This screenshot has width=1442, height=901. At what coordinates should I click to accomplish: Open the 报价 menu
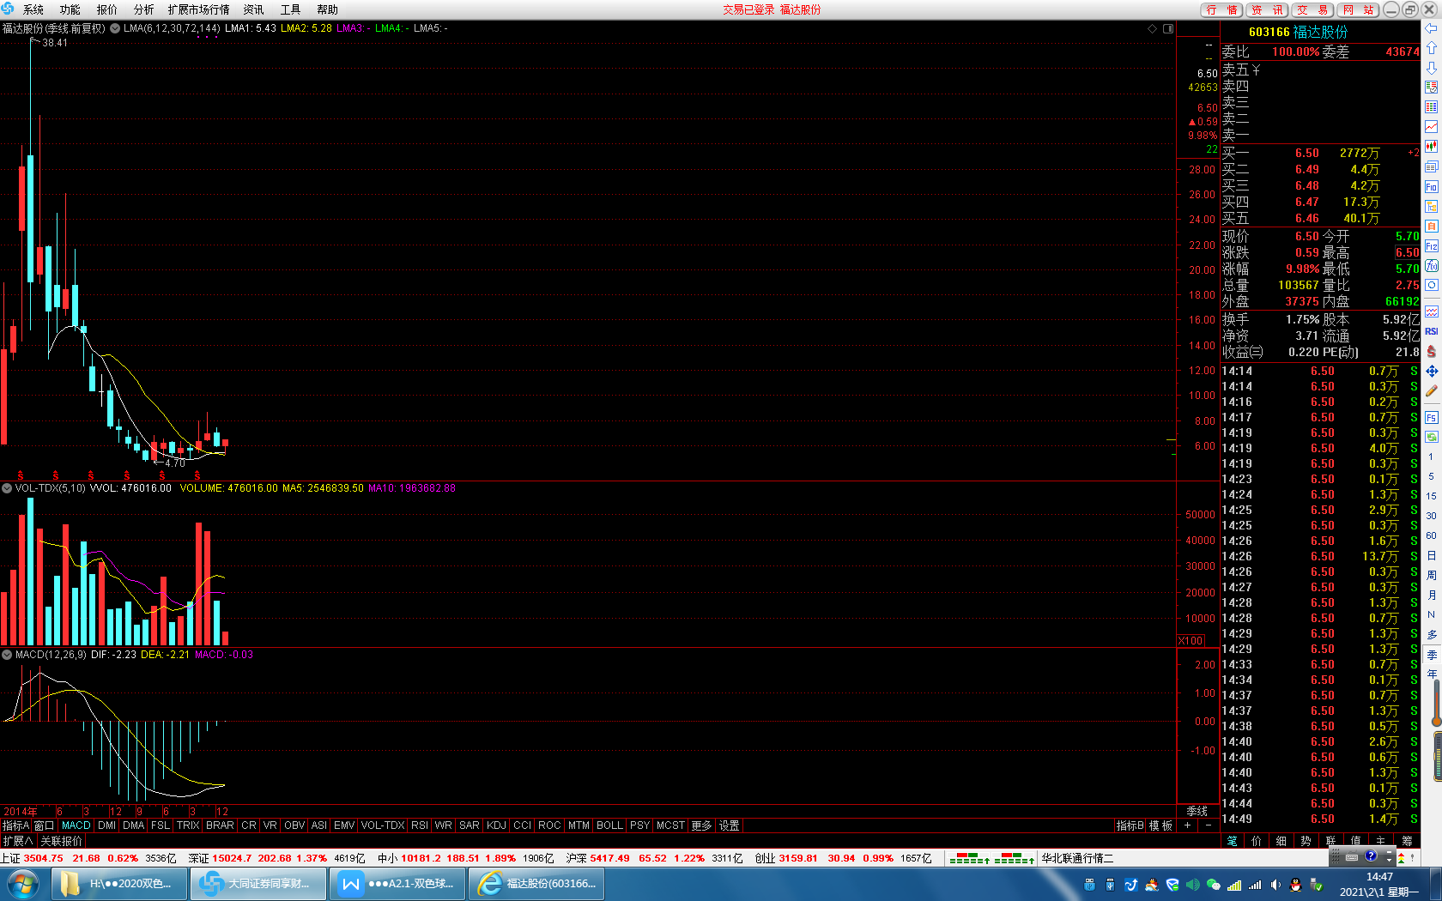(x=107, y=9)
